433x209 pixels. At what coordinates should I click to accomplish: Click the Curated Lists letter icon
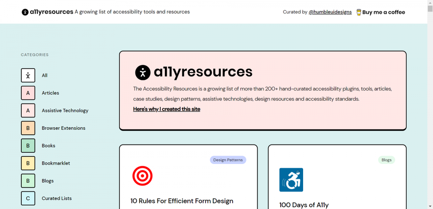click(28, 198)
